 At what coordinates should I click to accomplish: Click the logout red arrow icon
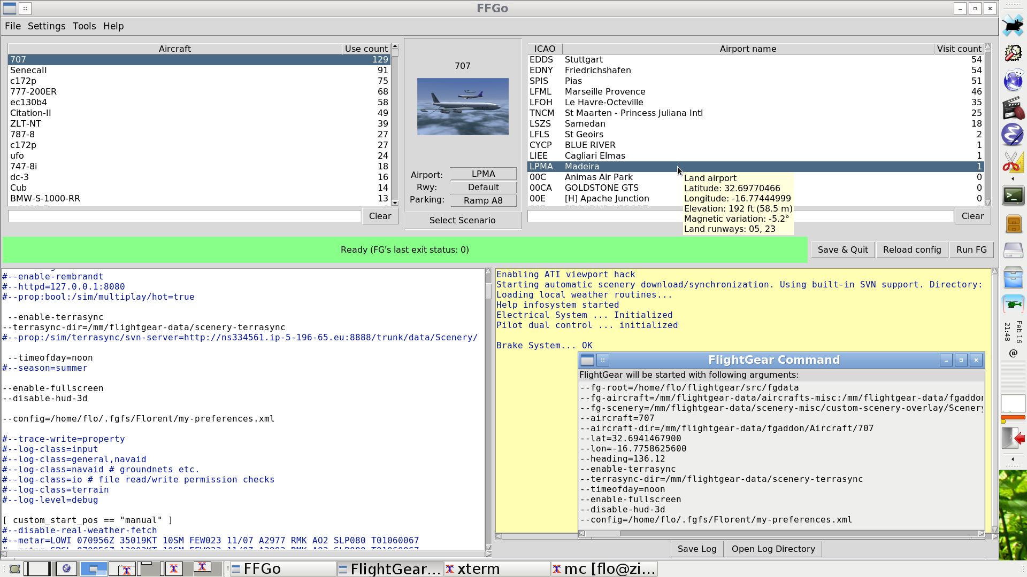click(x=1013, y=438)
